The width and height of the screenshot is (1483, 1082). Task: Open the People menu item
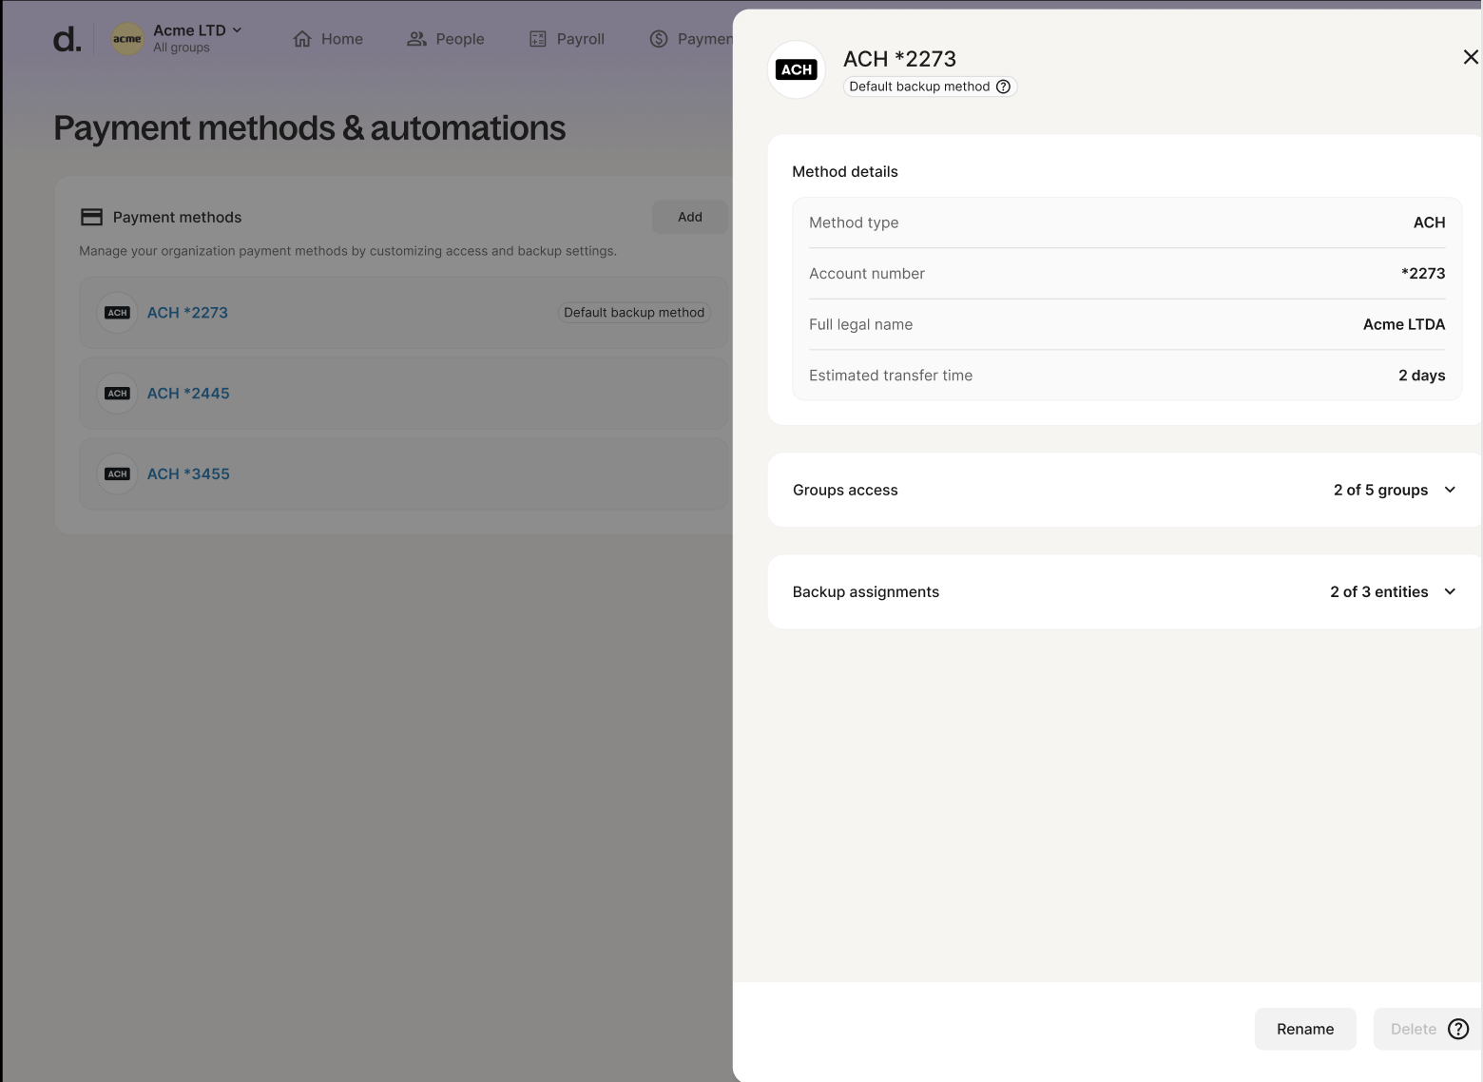(446, 39)
